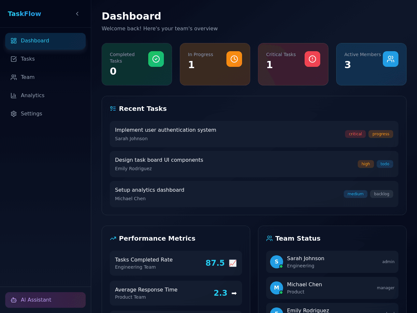Launch the AI Assistant button
Viewport: 417px width, 313px height.
click(45, 300)
